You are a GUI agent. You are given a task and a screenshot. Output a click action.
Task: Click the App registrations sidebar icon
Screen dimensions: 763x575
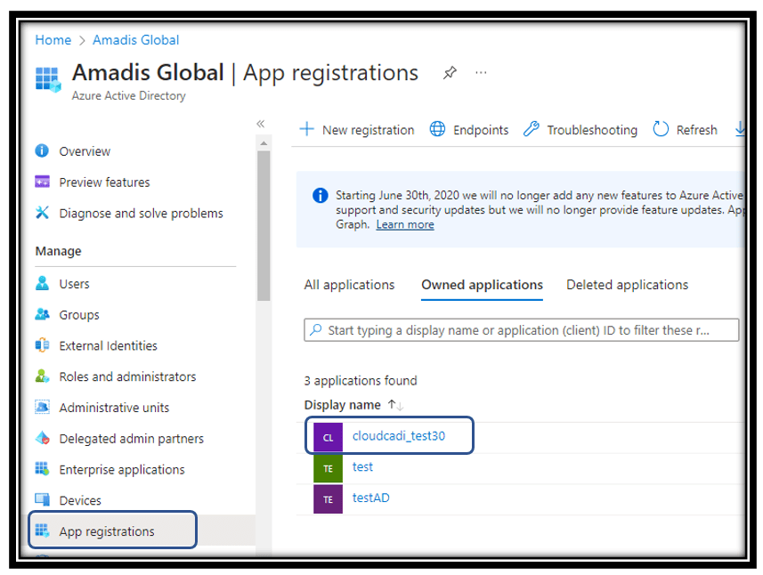point(43,530)
